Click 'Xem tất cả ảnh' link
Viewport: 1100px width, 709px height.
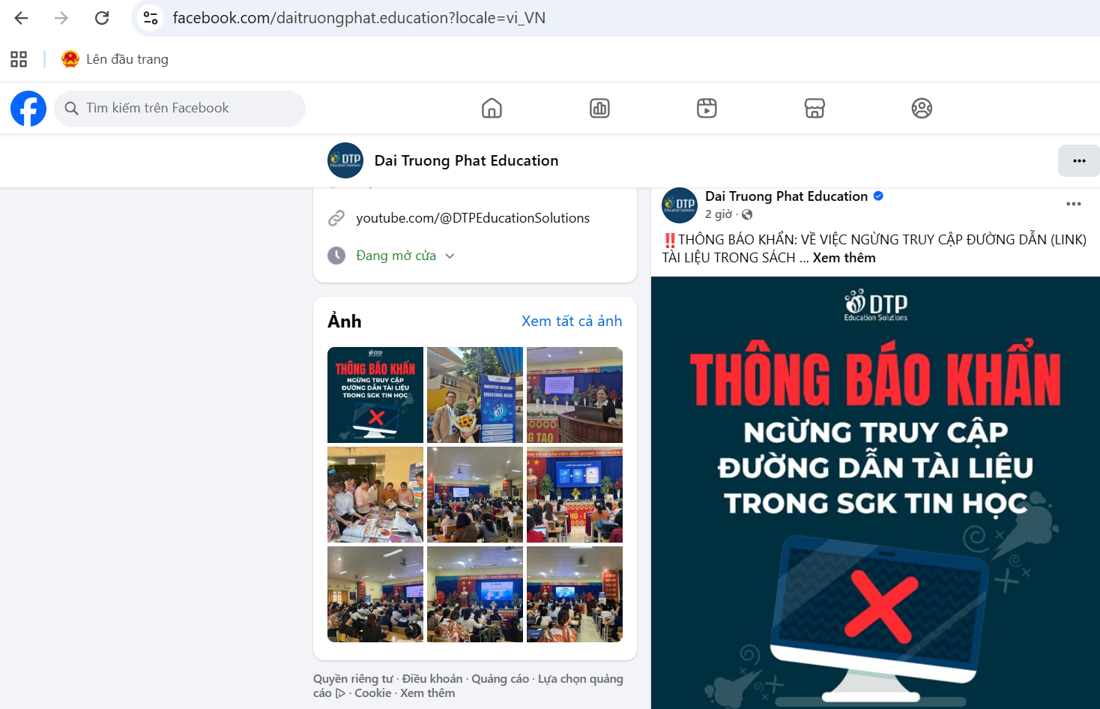pos(571,321)
